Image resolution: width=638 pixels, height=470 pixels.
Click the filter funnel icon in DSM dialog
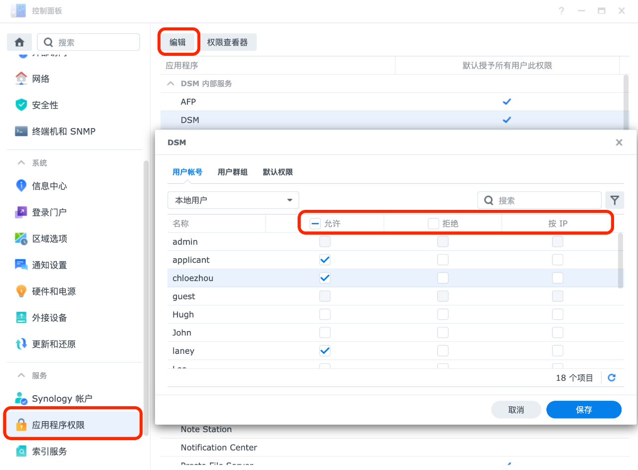point(615,200)
